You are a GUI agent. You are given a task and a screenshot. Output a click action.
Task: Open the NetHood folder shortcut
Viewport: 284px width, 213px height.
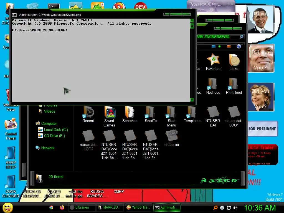[x=213, y=86]
